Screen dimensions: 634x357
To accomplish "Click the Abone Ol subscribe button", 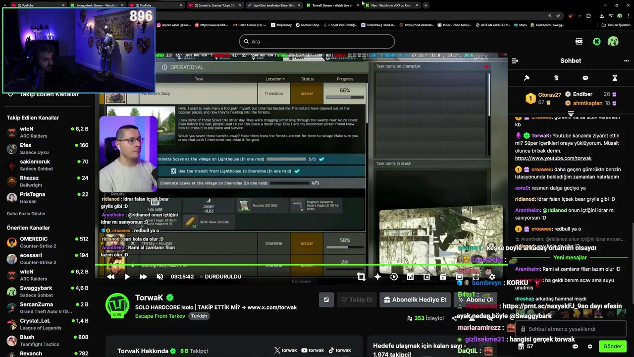I will tap(475, 299).
